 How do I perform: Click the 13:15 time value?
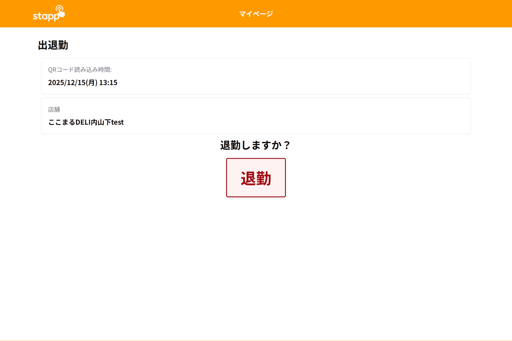tap(108, 83)
